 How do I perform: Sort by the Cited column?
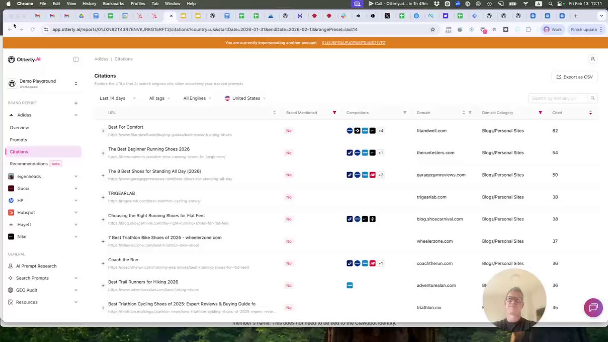[x=590, y=113]
